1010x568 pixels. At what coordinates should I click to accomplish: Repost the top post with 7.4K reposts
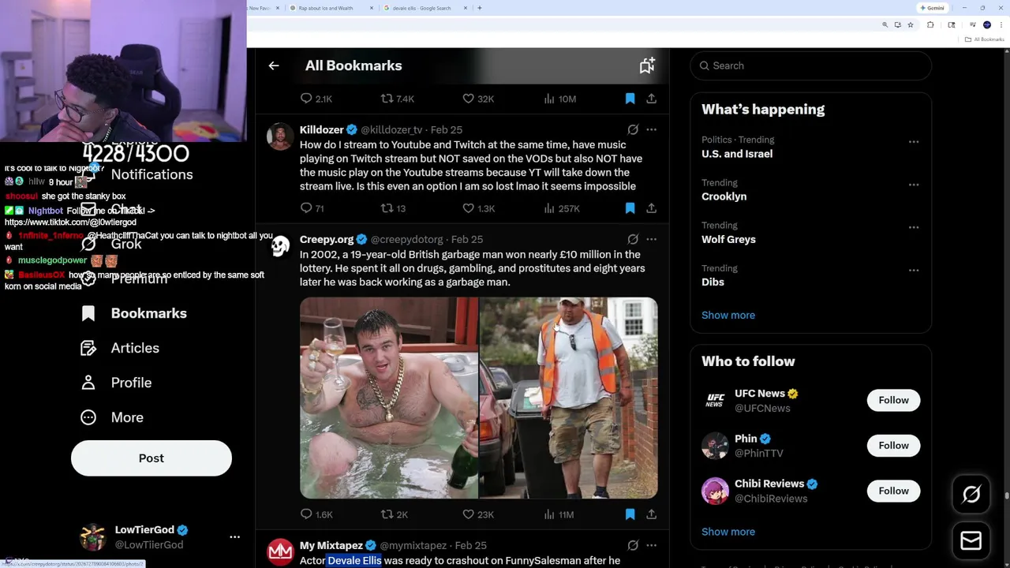pyautogui.click(x=397, y=99)
